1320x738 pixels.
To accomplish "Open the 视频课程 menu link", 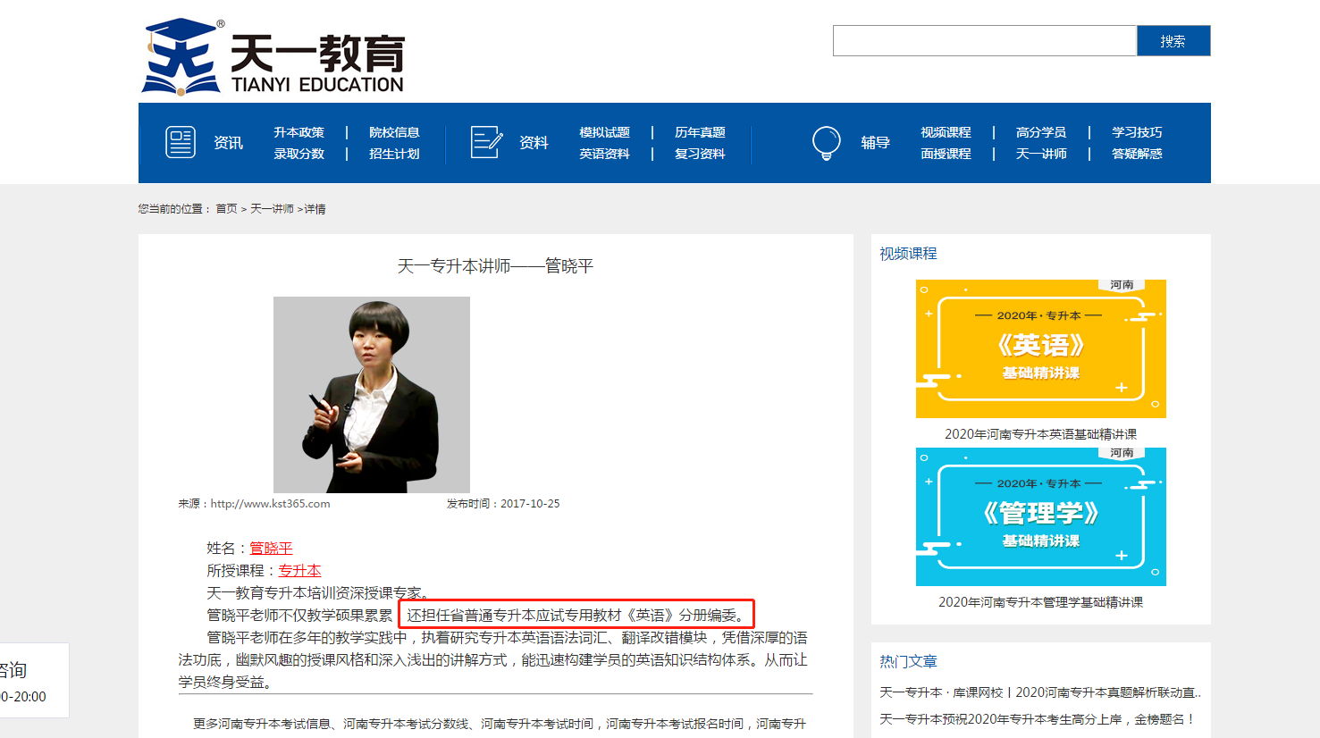I will [x=946, y=132].
